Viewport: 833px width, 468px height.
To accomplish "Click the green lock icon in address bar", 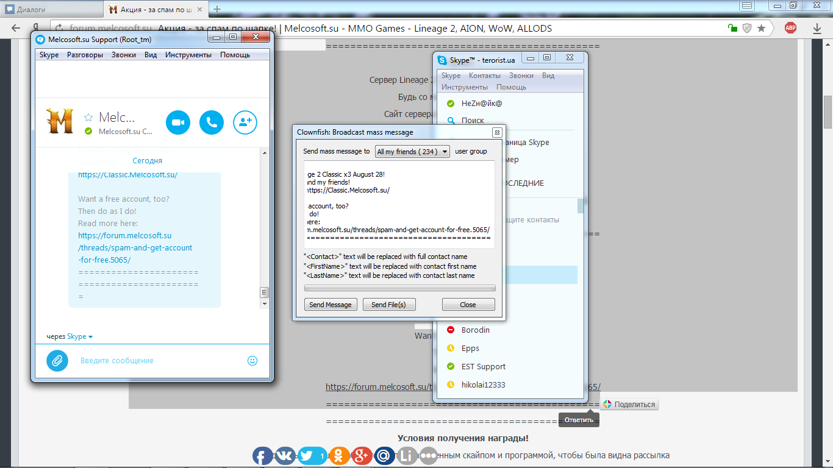I will [733, 29].
